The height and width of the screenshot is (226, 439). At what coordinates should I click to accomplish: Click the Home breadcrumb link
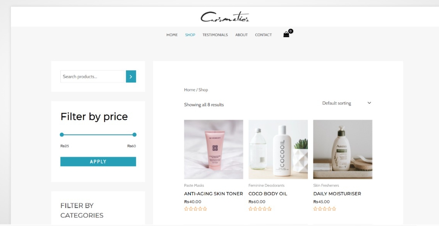tap(189, 90)
